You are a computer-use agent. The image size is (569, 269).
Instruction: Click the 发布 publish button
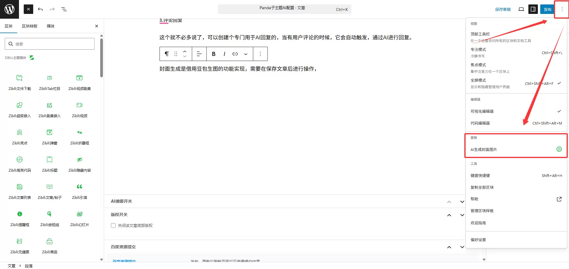pos(547,9)
